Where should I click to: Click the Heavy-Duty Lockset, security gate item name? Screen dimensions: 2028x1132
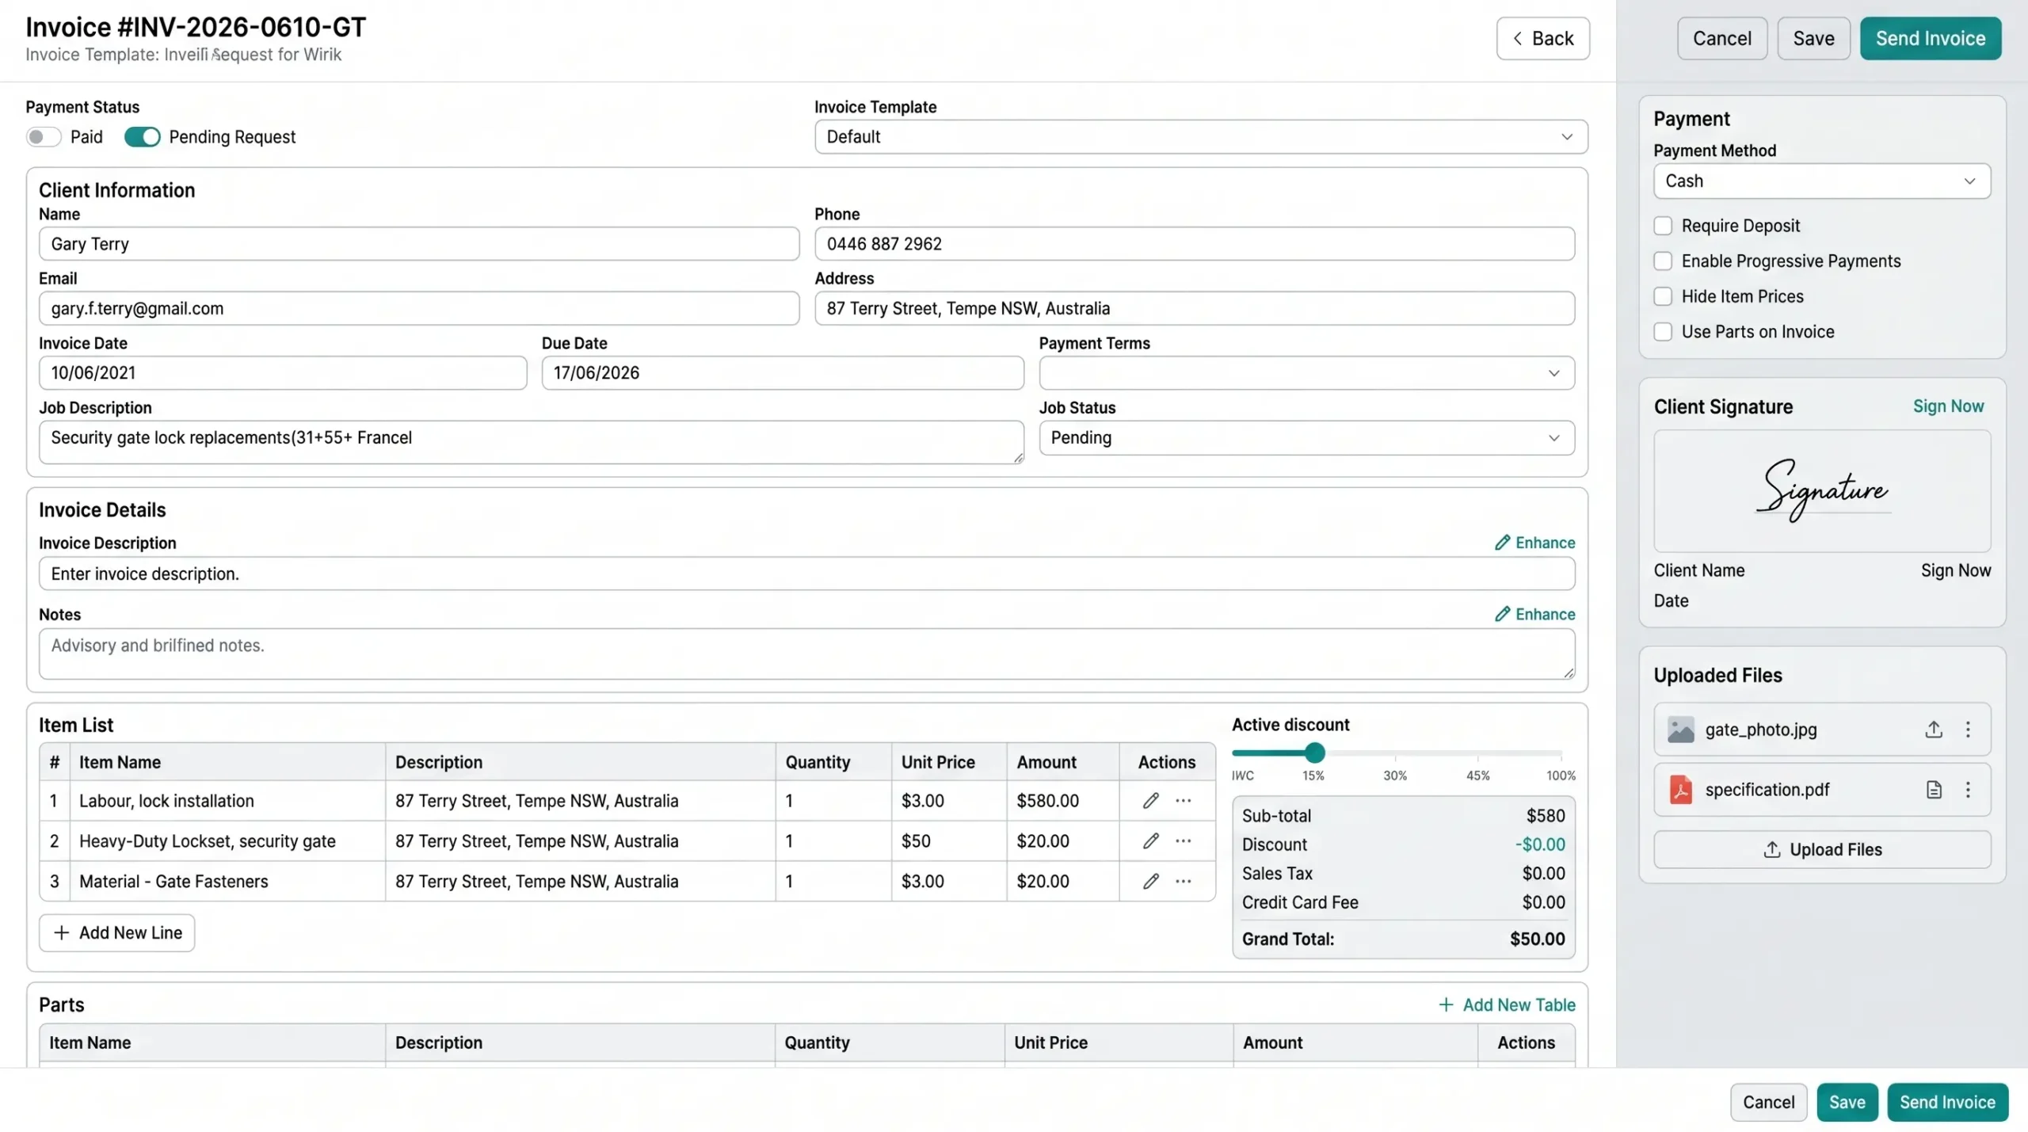click(208, 841)
